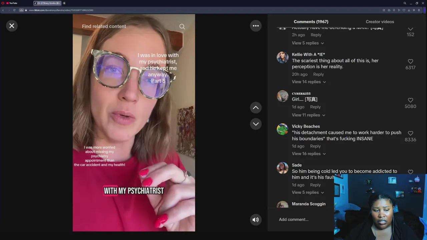Click the TikTok video to pause
This screenshot has width=427, height=240.
[x=134, y=123]
